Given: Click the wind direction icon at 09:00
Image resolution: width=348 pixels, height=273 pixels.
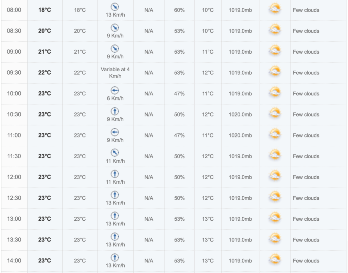Looking at the screenshot, I should pyautogui.click(x=115, y=49).
